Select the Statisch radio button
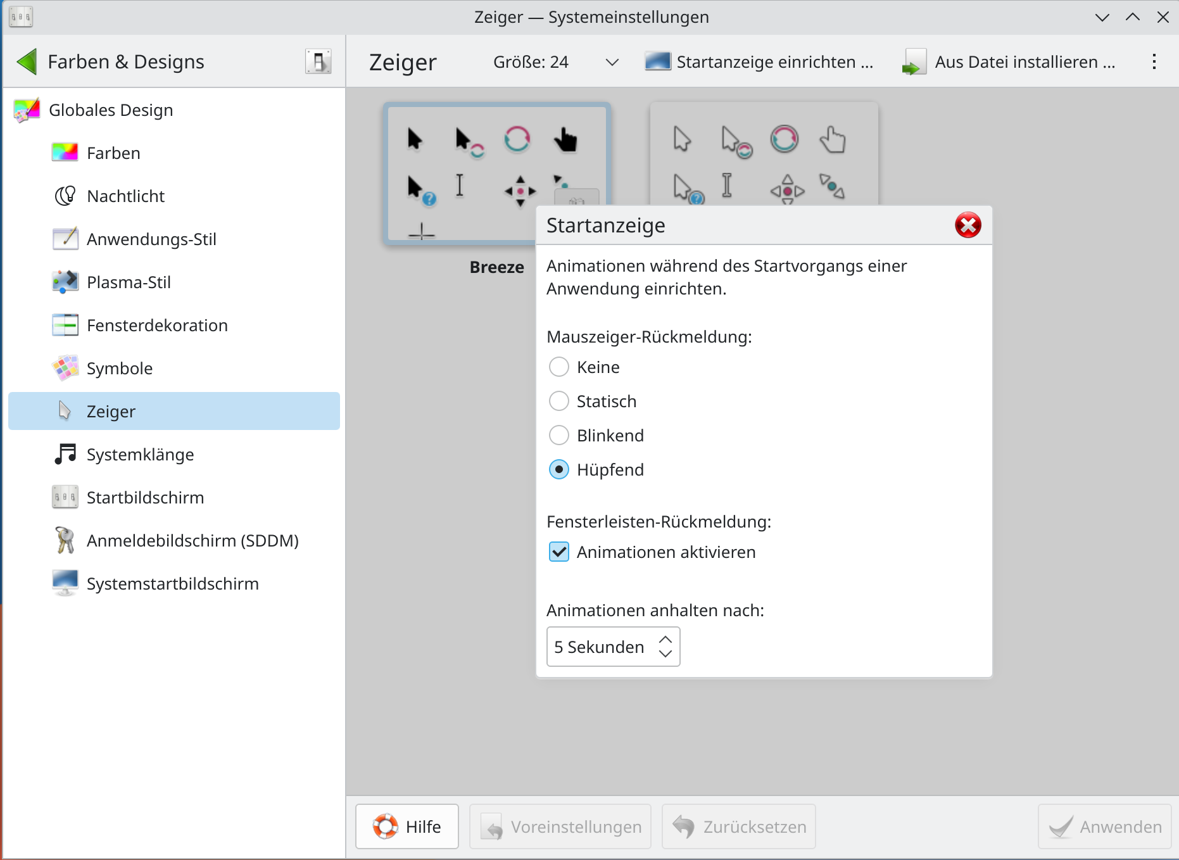 [558, 402]
